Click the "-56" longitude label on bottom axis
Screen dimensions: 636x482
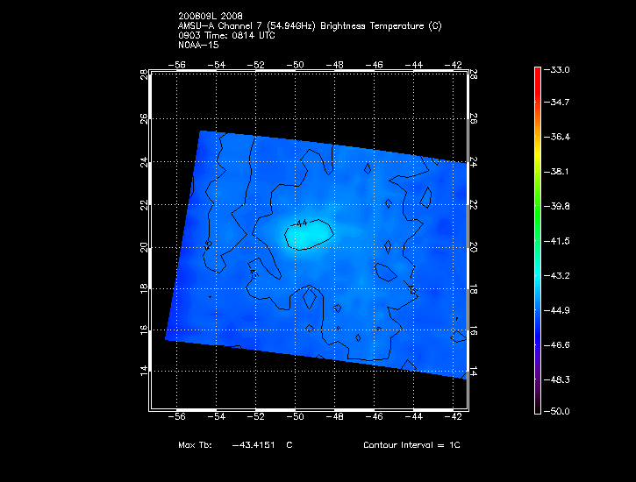coord(178,417)
